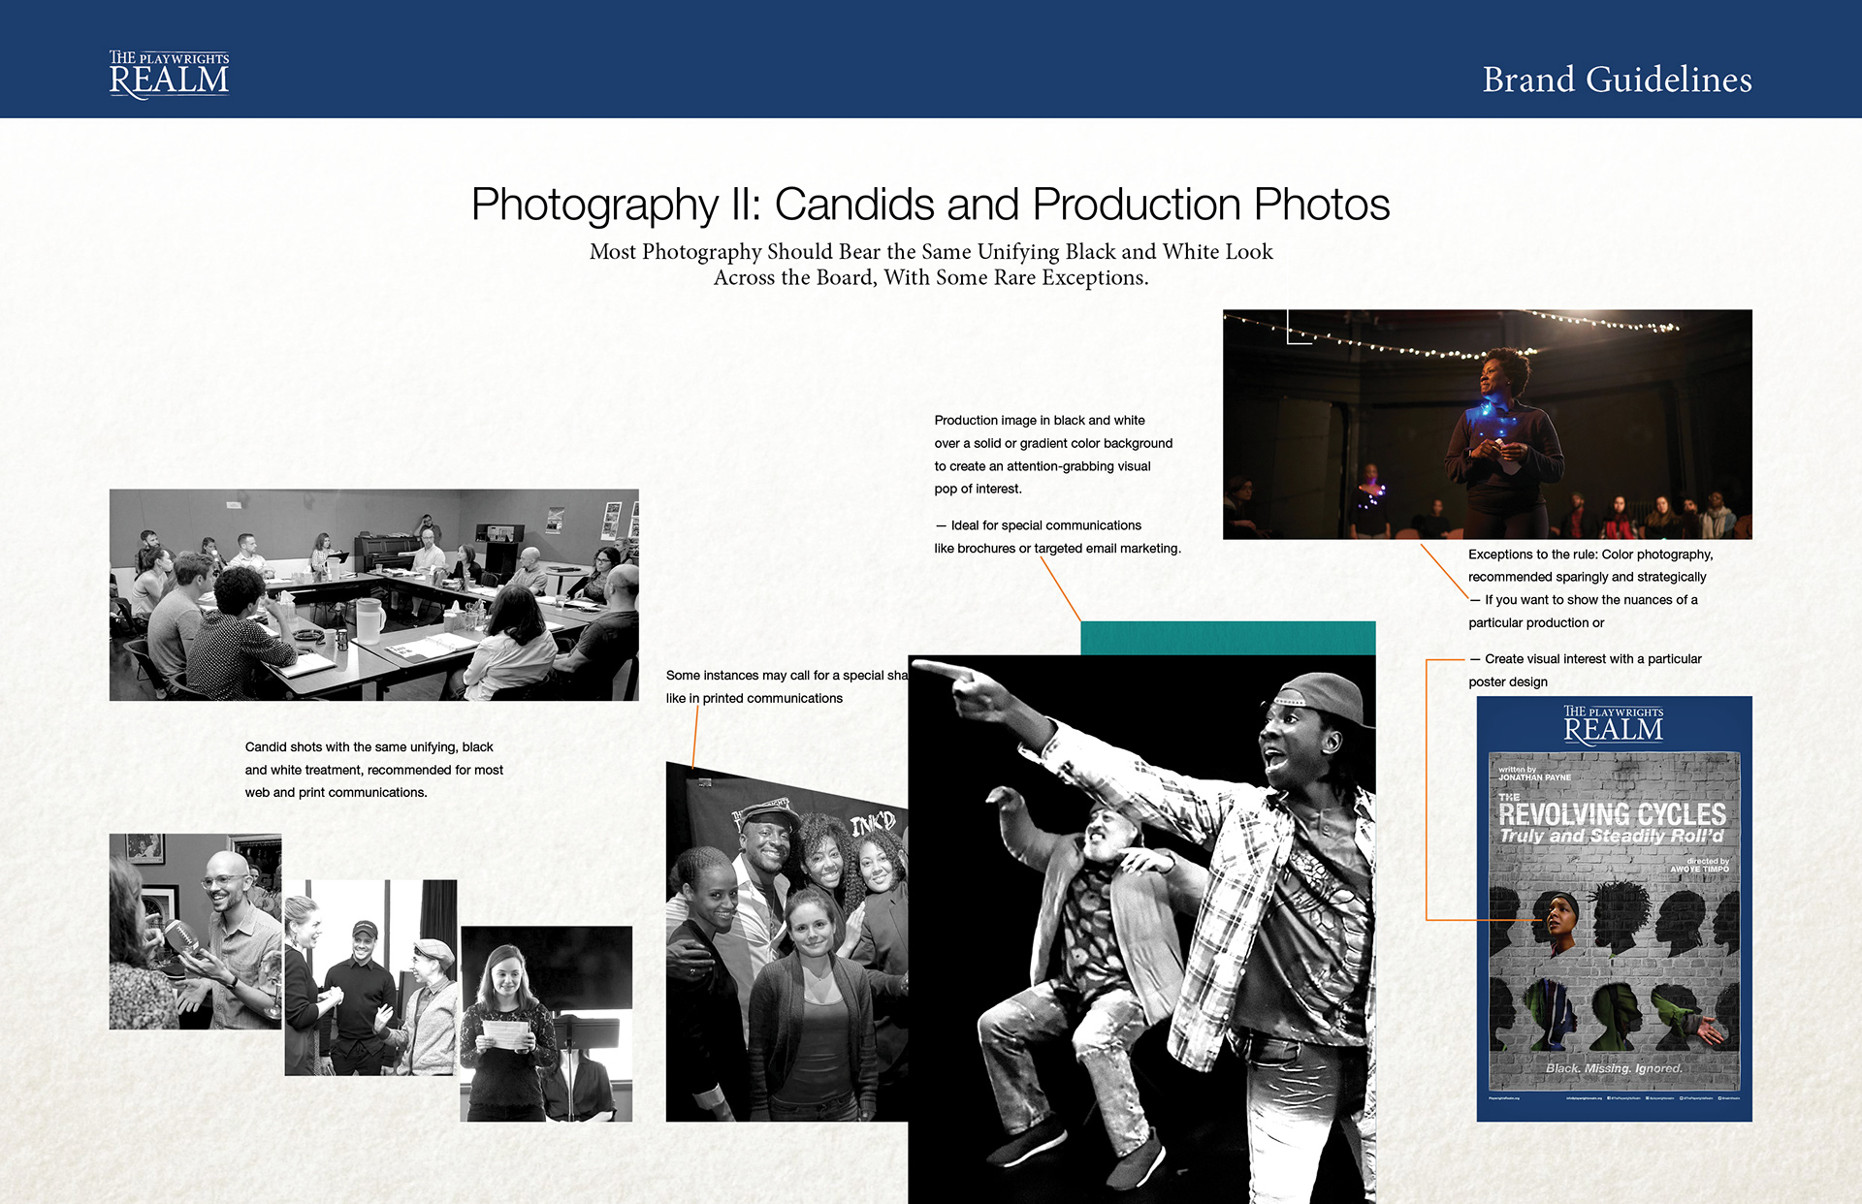Click the Playwrights Realm logo in header
Viewport: 1862px width, 1204px height.
click(x=170, y=75)
